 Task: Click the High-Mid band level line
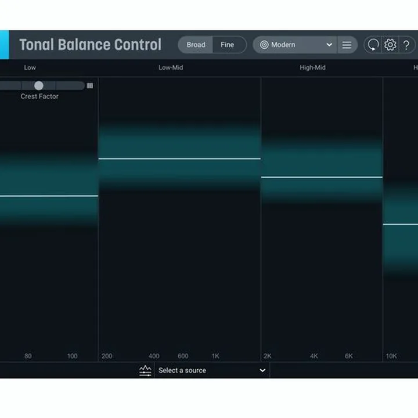click(322, 177)
